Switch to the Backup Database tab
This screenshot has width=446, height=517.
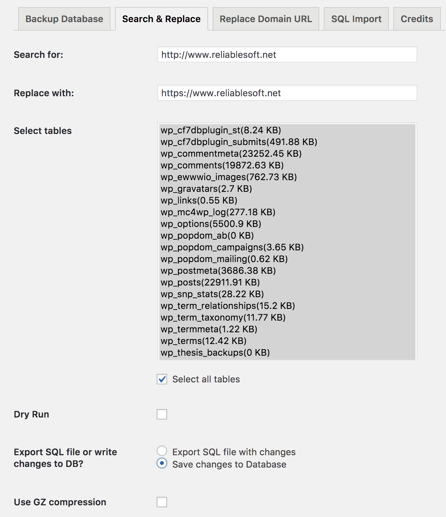[x=64, y=19]
